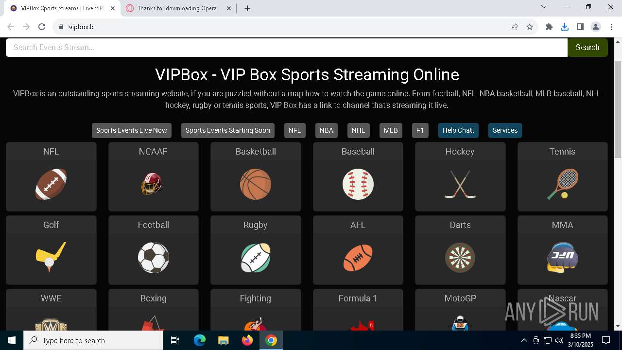Open the Golf club icon
The height and width of the screenshot is (350, 622).
51,258
